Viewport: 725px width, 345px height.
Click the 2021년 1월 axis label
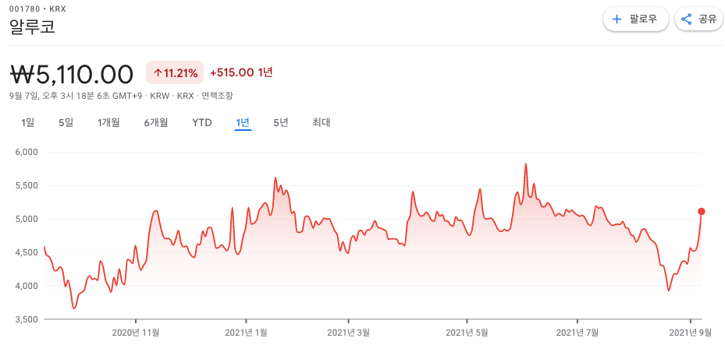point(246,332)
